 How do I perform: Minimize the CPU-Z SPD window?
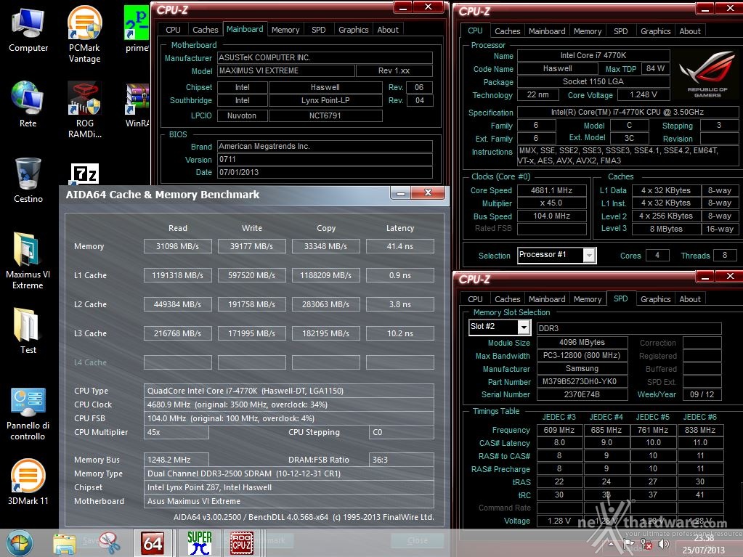tap(705, 277)
